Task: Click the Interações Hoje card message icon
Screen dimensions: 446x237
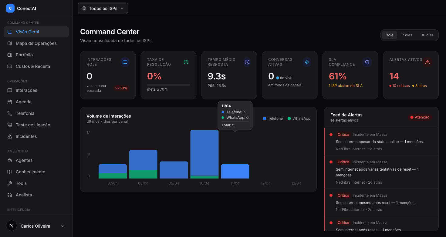Action: [125, 62]
